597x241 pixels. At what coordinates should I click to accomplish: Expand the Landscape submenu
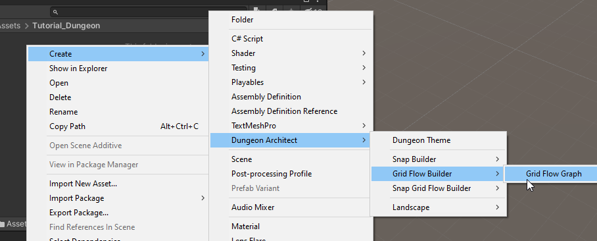coord(439,207)
